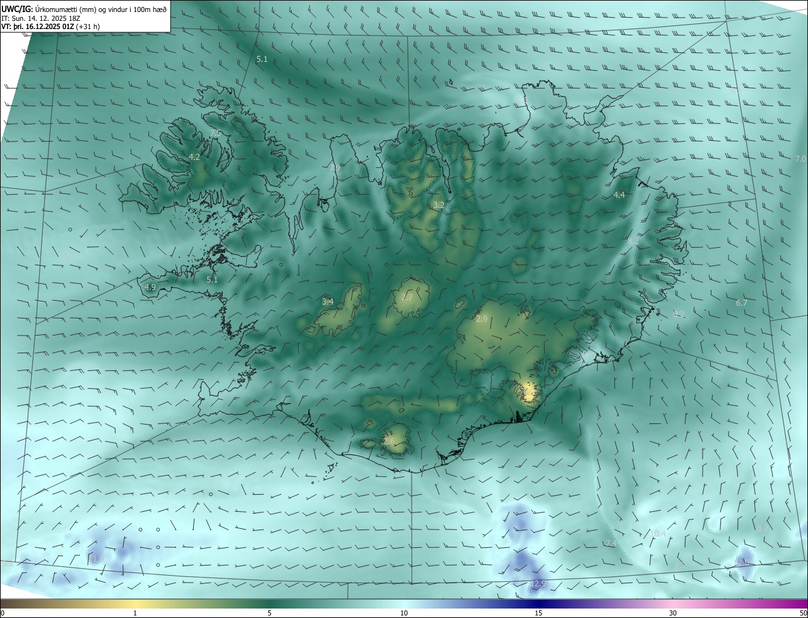This screenshot has height=618, width=808.
Task: Click the title 'Úrkomumætti (mm) og vindur í 100m hæð'
Action: (101, 8)
